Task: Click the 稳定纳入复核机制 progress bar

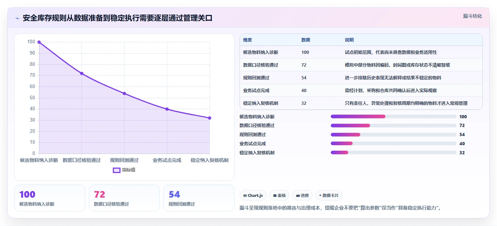Action: tap(393, 152)
